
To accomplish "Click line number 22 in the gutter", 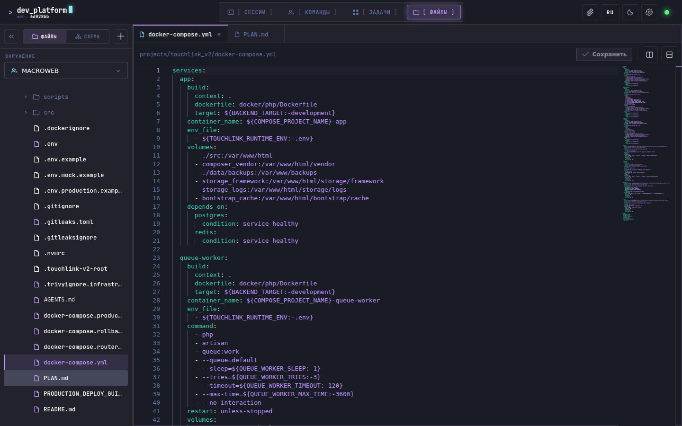I will click(x=156, y=249).
